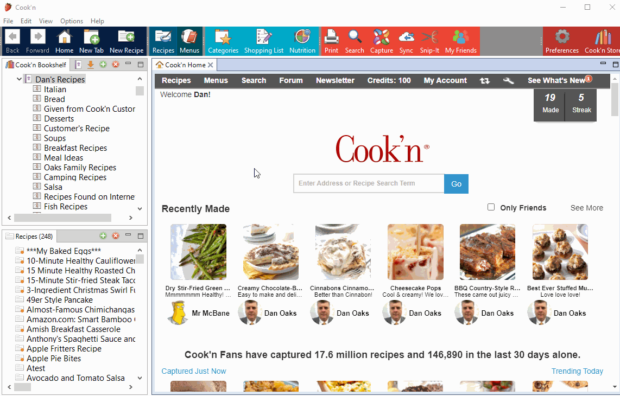Click the Bookshelf horizontal scrollbar thumb
The image size is (620, 396).
62,218
